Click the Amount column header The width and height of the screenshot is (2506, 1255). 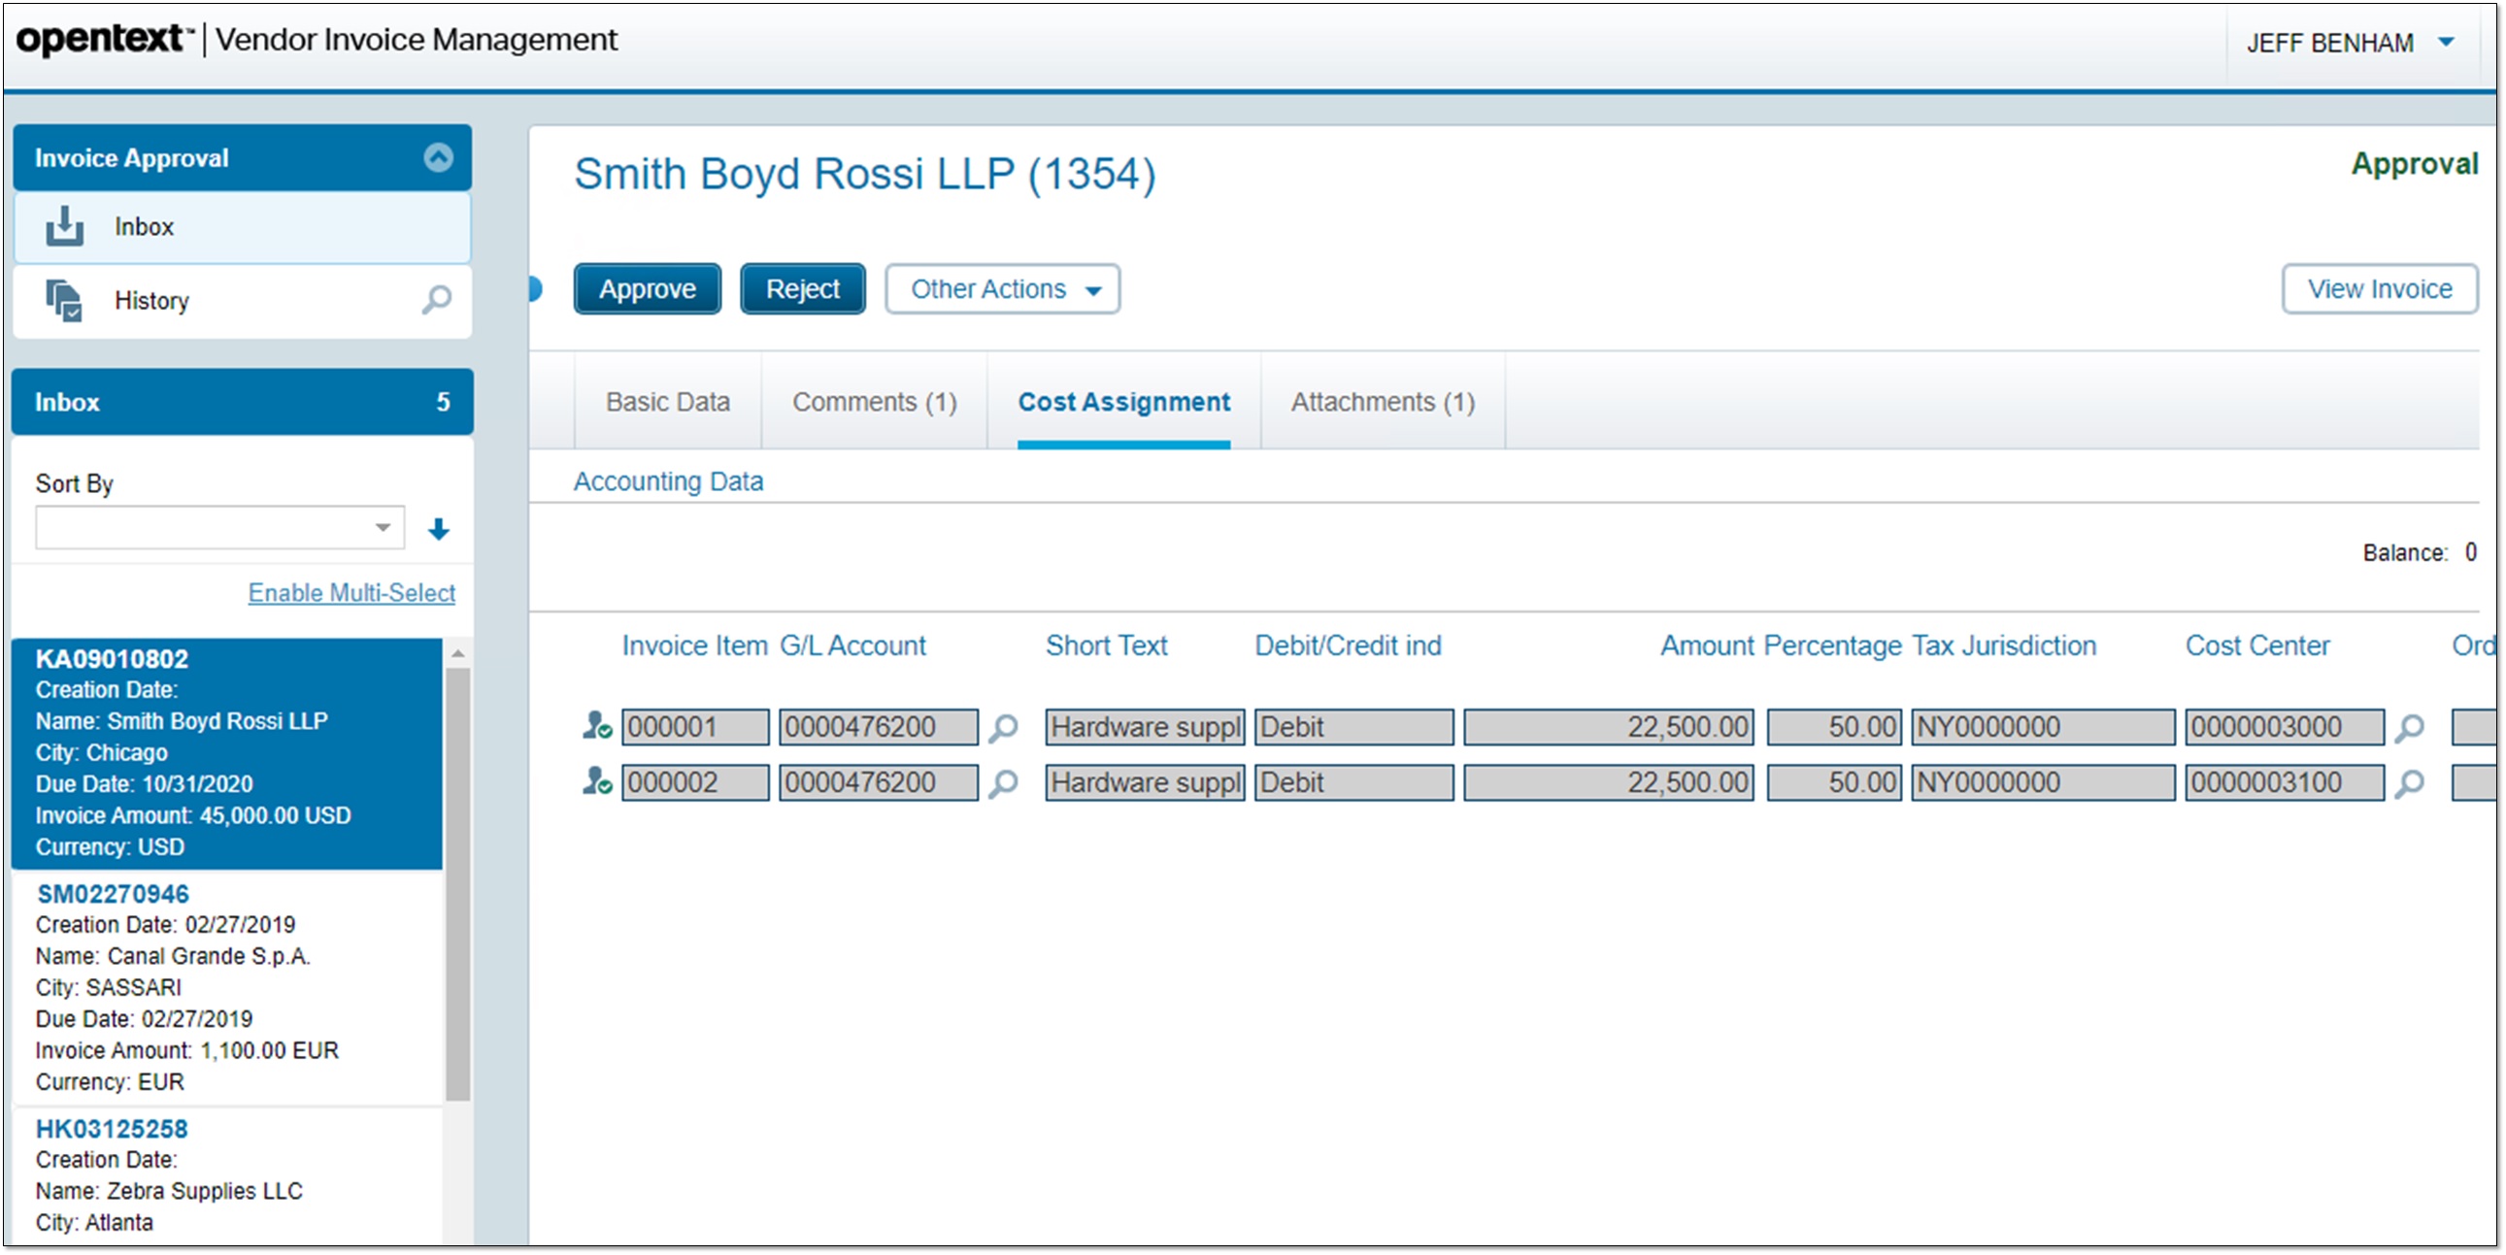pyautogui.click(x=1706, y=645)
